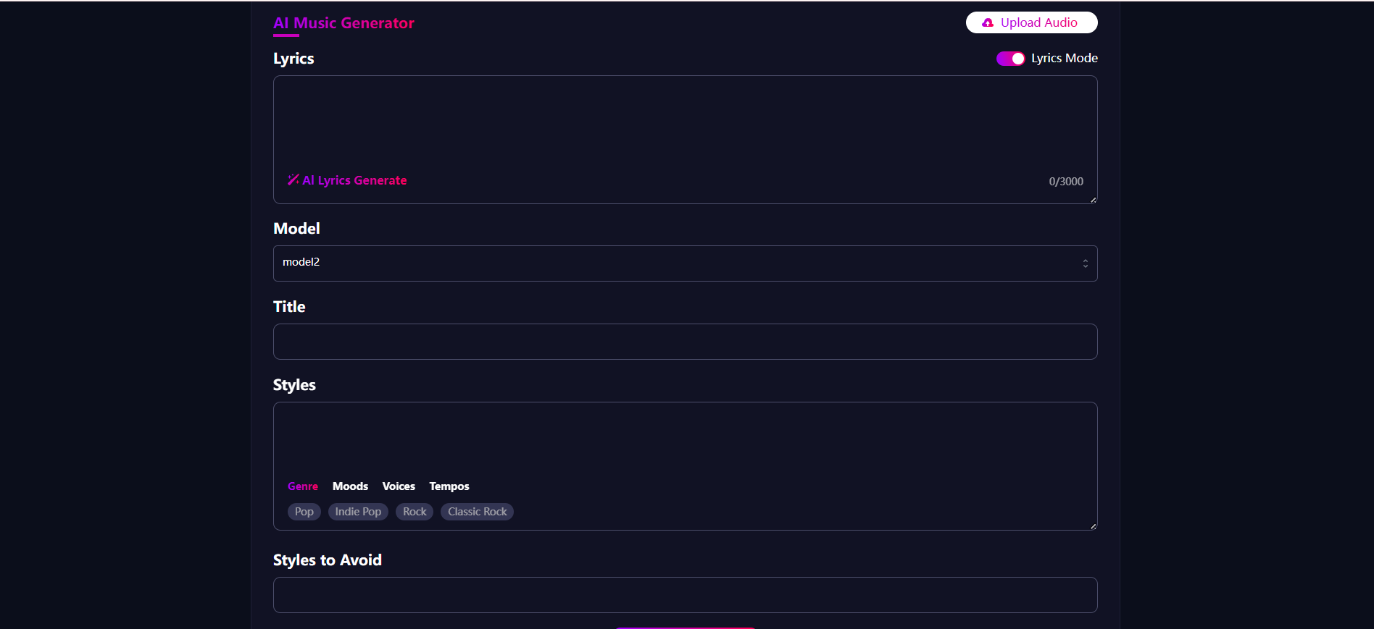Click the Lyrics area resize handle
1374x629 pixels.
click(1093, 200)
